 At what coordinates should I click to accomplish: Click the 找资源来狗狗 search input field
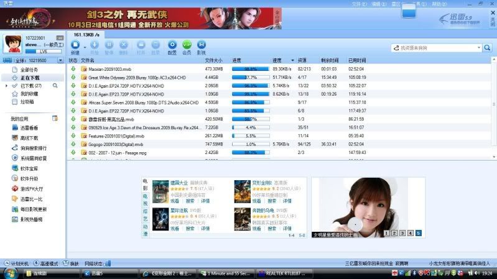(435, 48)
